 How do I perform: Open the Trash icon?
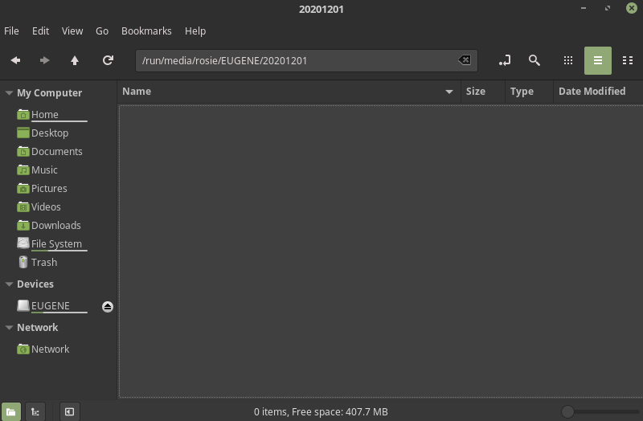(23, 262)
